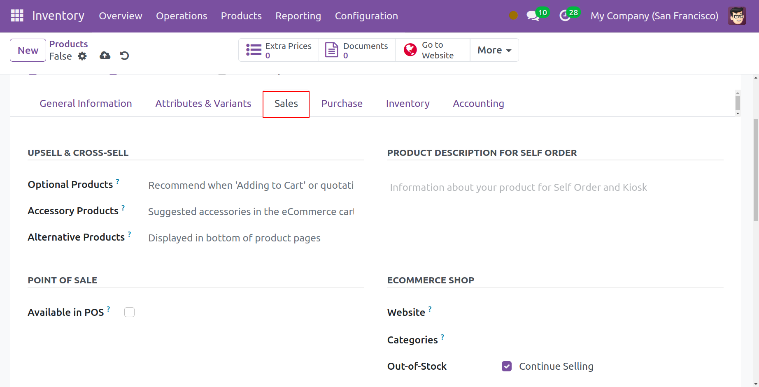Open the activities clock icon
This screenshot has width=759, height=387.
point(565,16)
